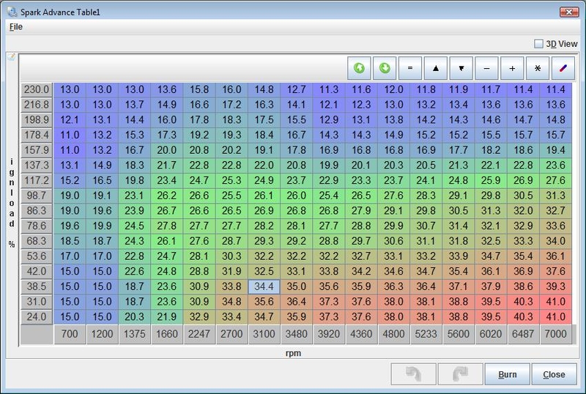This screenshot has width=586, height=394.
Task: Click the black up triangle increment button
Action: [x=436, y=68]
